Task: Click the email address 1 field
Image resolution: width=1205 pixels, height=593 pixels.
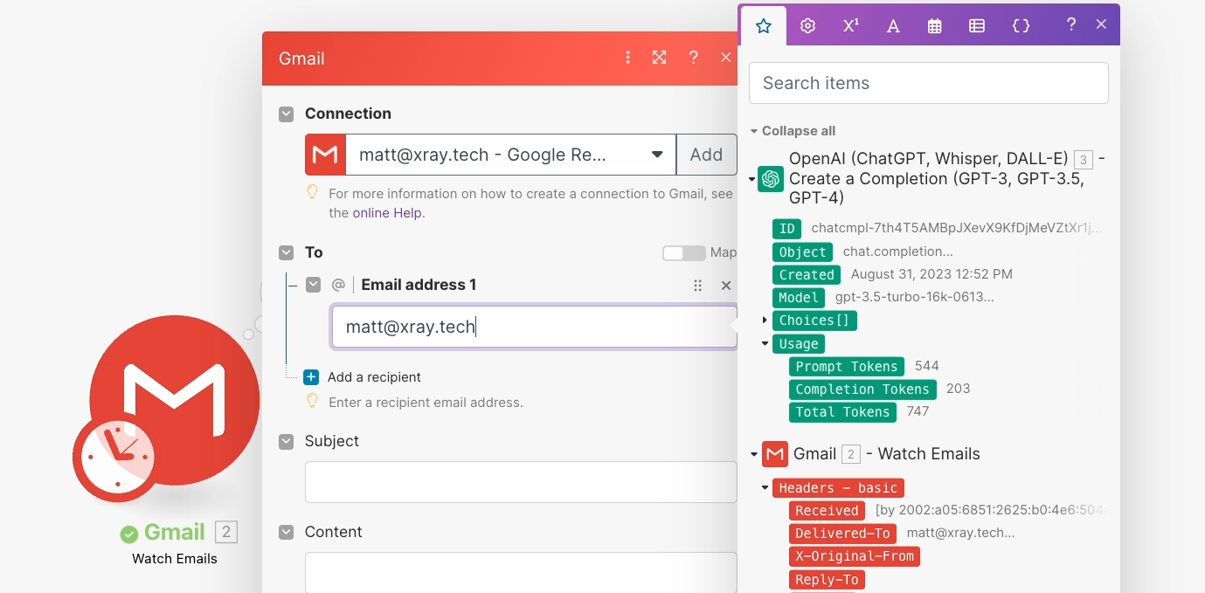Action: click(534, 327)
